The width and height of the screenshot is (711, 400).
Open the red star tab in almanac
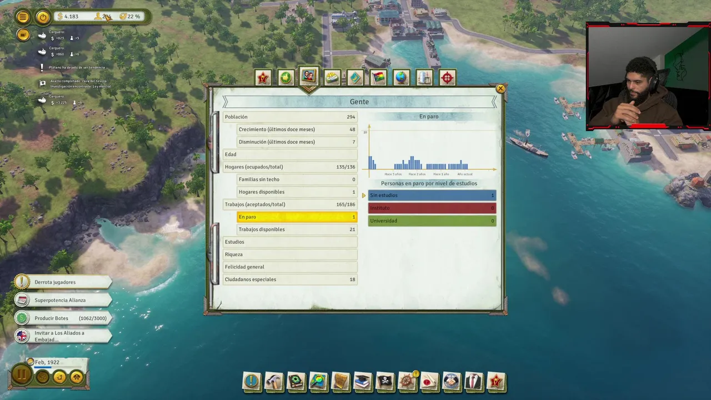coord(263,78)
